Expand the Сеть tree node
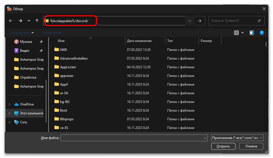 coord(9,122)
